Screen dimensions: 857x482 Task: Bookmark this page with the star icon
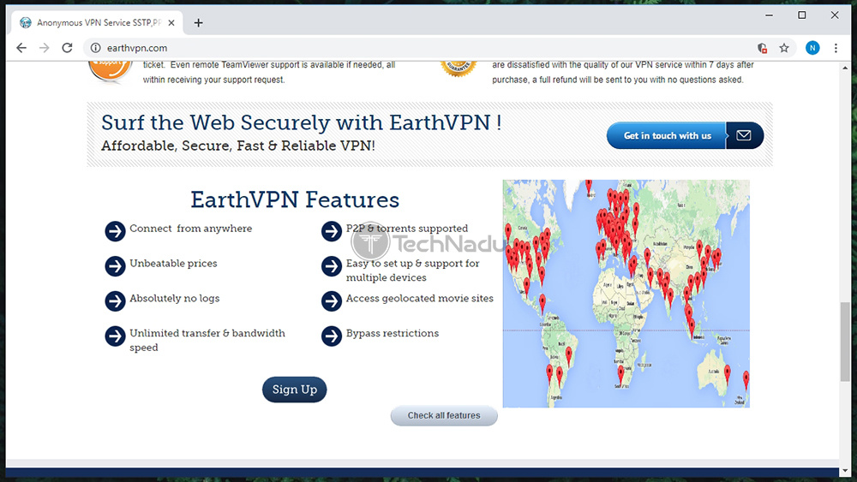click(784, 48)
